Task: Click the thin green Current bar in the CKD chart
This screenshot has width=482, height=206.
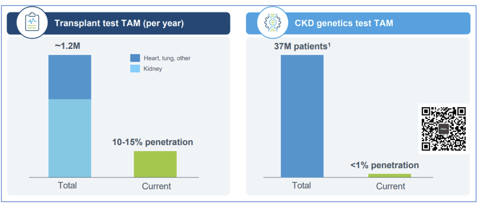Action: point(389,175)
